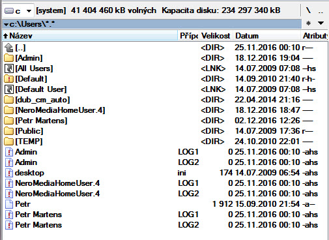Select the [All Users] entry name
The width and height of the screenshot is (329, 240).
(34, 68)
